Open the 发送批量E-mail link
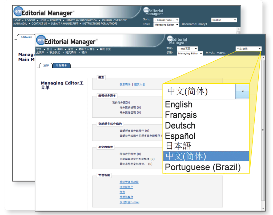Viewport: 273px width, 215px height. [129, 202]
